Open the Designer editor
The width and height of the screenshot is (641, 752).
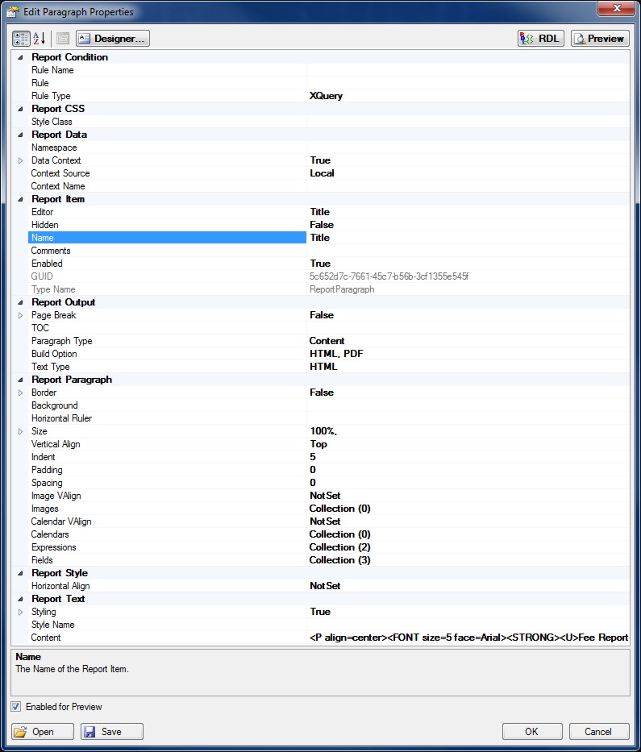click(x=113, y=39)
